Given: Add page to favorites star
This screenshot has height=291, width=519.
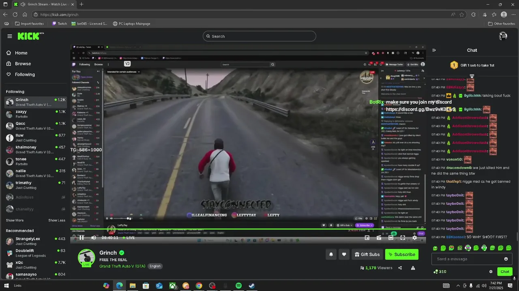Looking at the screenshot, I should pyautogui.click(x=462, y=15).
